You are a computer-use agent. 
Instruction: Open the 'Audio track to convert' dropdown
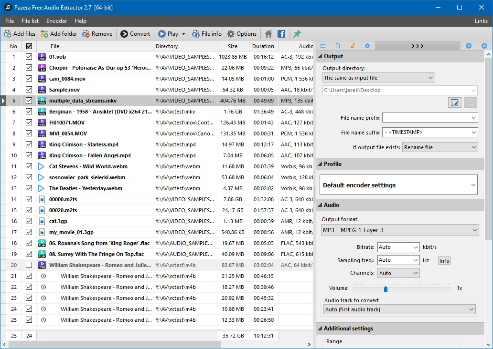pyautogui.click(x=399, y=309)
